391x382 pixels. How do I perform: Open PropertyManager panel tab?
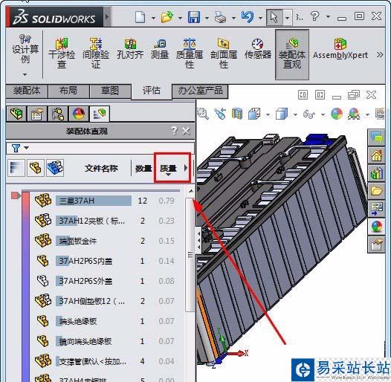37,114
